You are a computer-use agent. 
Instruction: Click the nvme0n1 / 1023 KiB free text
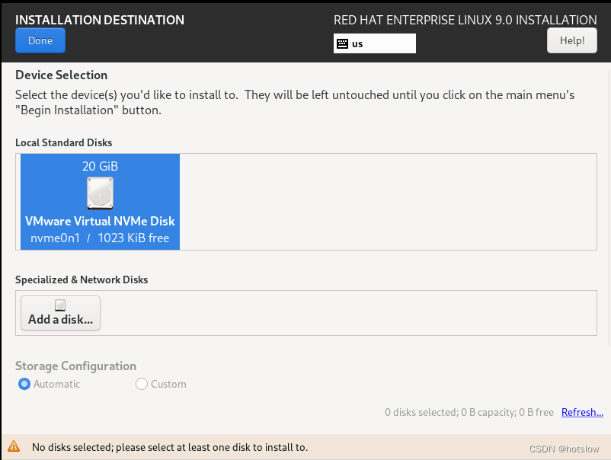[x=100, y=238]
